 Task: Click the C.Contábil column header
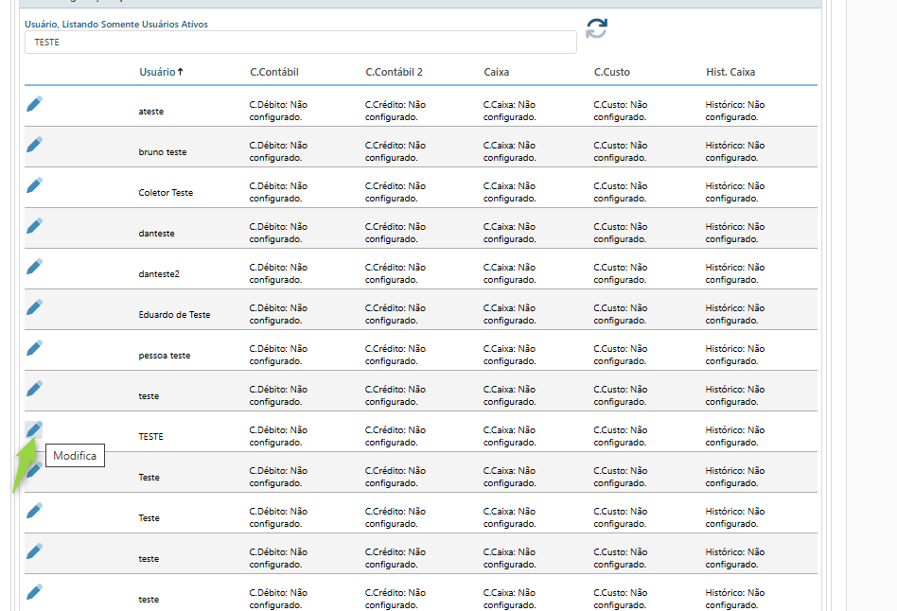[274, 72]
